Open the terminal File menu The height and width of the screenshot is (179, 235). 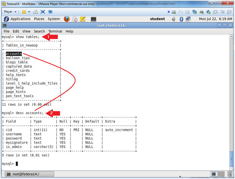[7, 31]
